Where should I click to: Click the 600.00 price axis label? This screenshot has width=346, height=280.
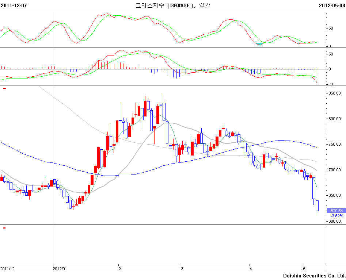tap(334, 221)
